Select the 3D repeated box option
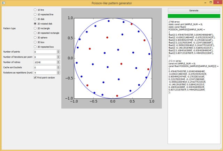This screenshot has width=223, height=151. tap(35, 46)
